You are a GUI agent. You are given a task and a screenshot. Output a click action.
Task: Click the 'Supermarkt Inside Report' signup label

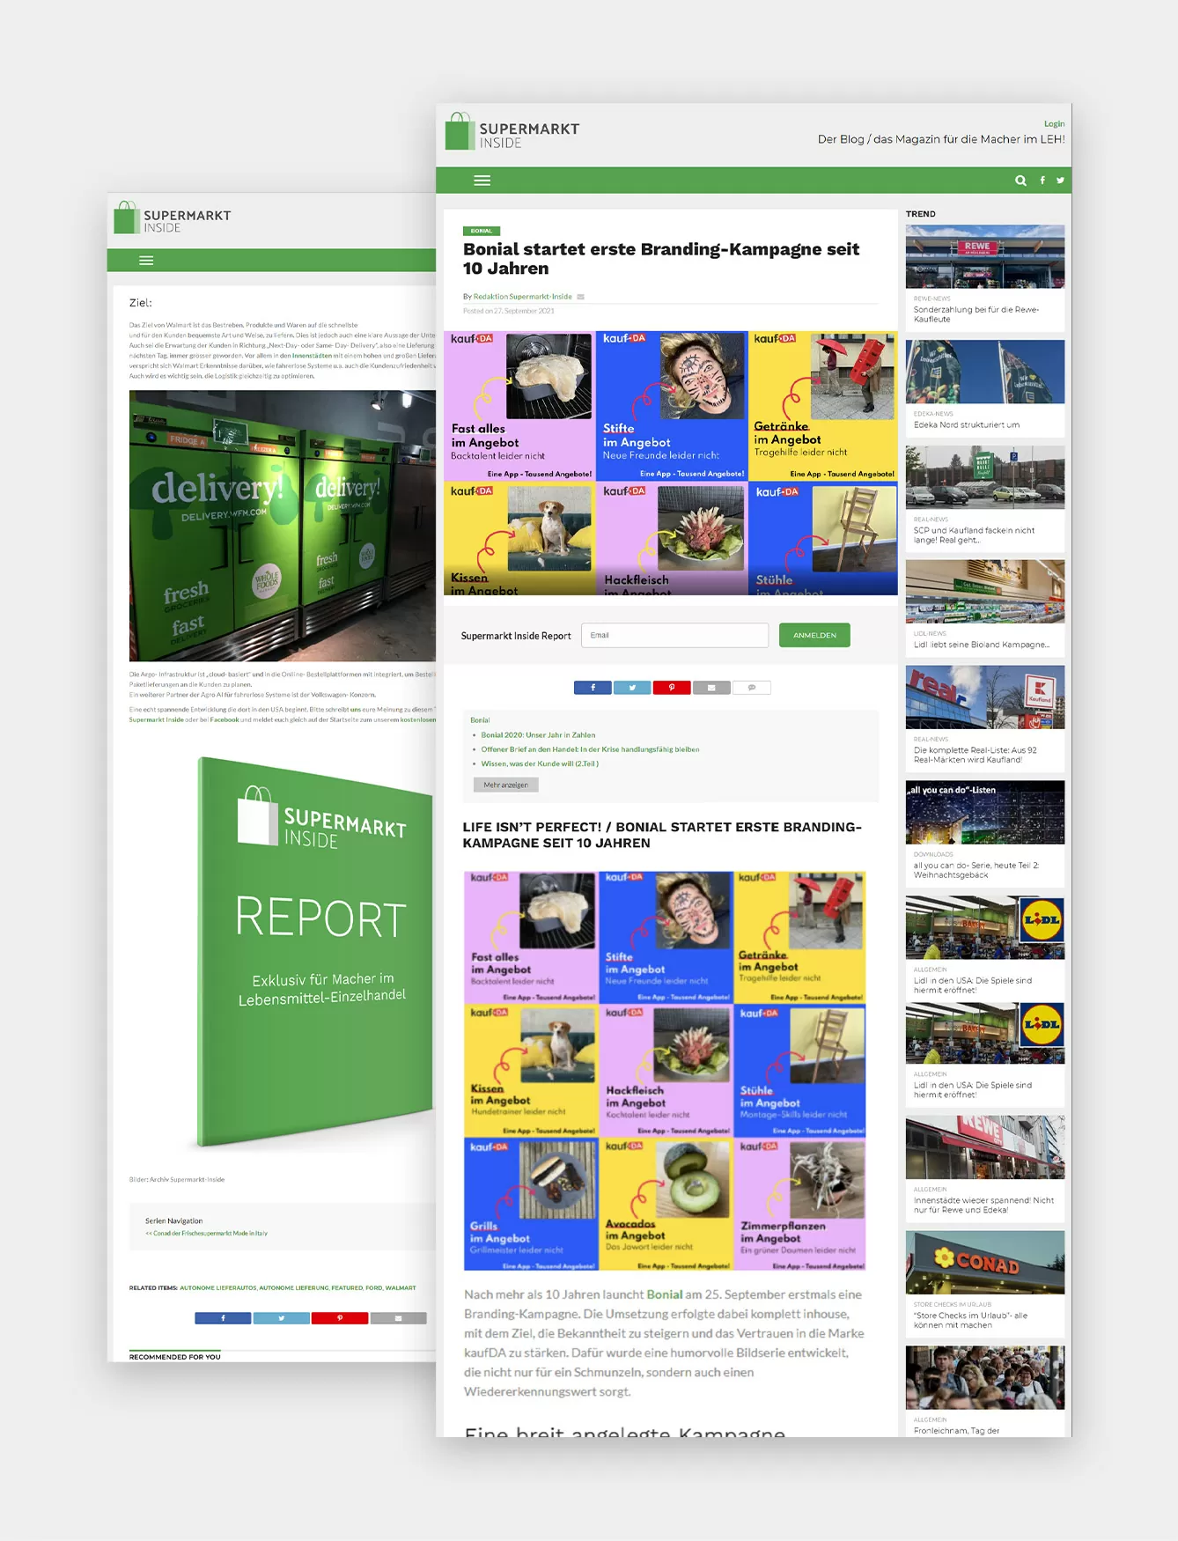coord(516,636)
